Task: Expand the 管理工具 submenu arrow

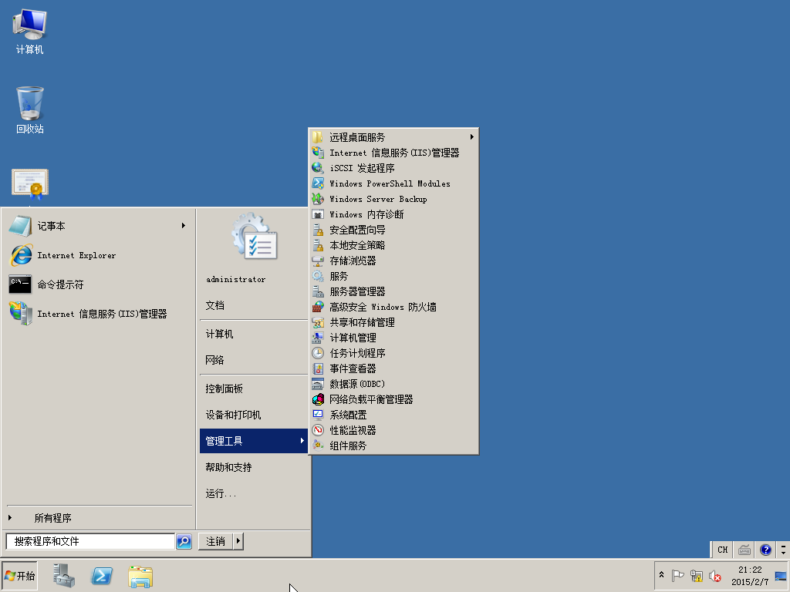Action: [x=302, y=440]
